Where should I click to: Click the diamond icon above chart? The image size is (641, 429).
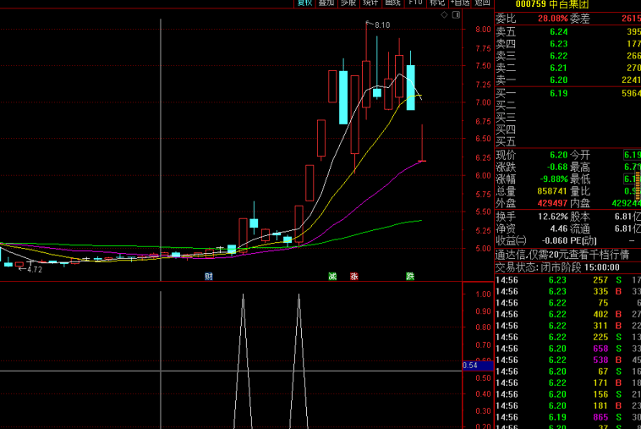point(444,15)
